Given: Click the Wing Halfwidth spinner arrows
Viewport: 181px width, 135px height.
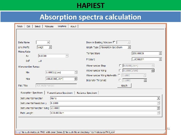Looking at the screenshot, I should tap(145, 75).
